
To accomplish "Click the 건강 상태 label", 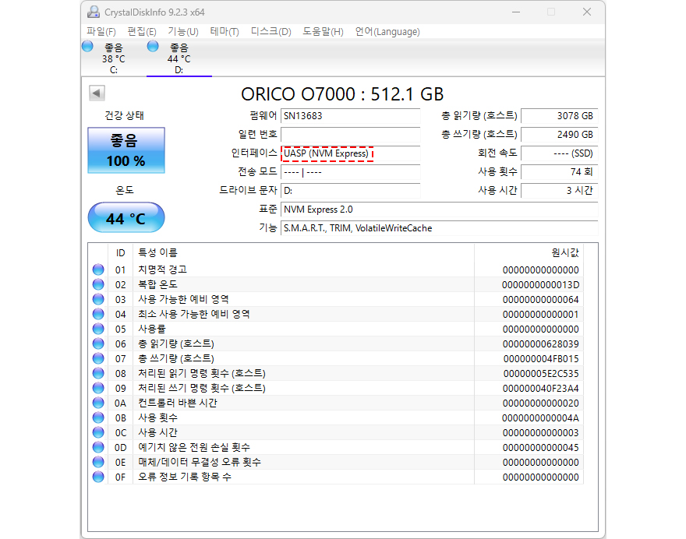I will pos(124,115).
